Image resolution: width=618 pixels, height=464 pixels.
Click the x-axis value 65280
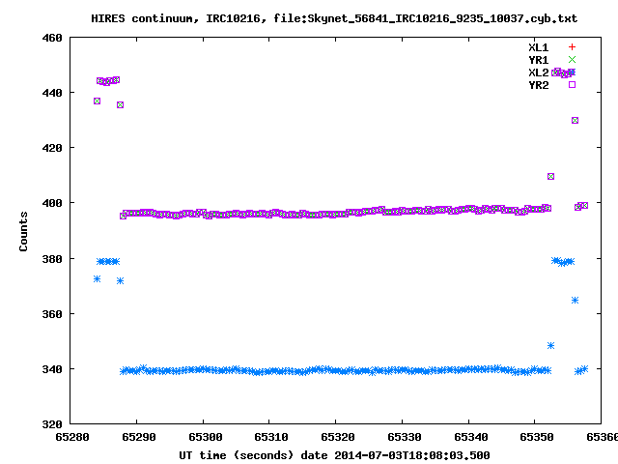72,437
